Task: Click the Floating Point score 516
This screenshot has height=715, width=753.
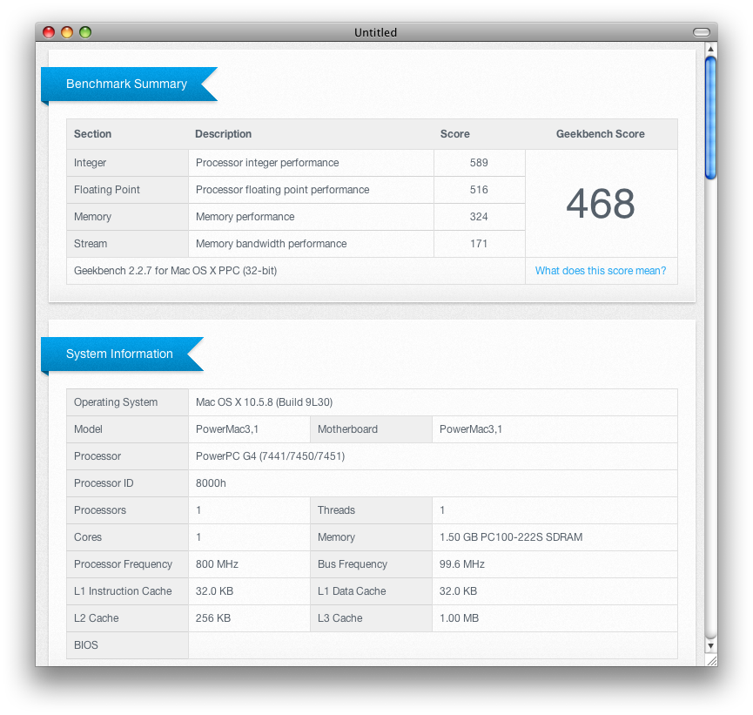Action: coord(479,189)
